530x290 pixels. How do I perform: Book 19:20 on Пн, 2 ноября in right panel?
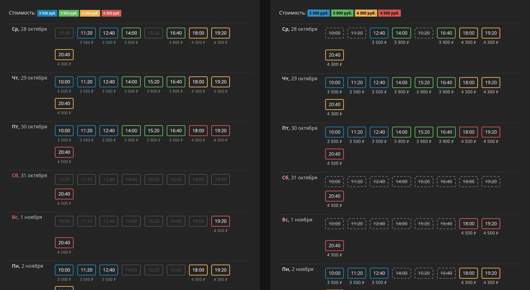point(491,273)
